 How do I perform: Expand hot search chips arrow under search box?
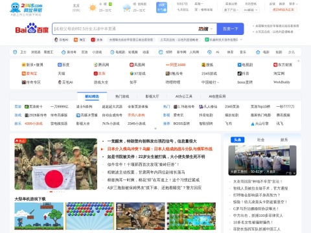point(241,39)
